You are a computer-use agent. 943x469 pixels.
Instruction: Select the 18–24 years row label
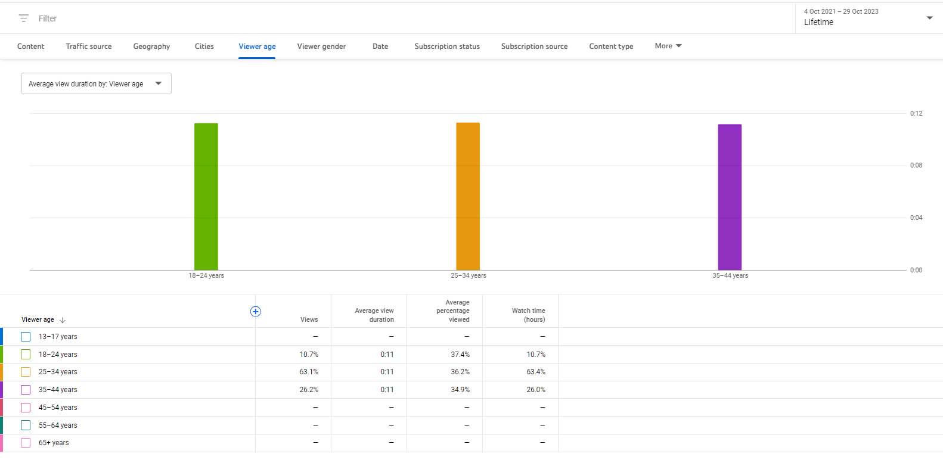pos(58,355)
